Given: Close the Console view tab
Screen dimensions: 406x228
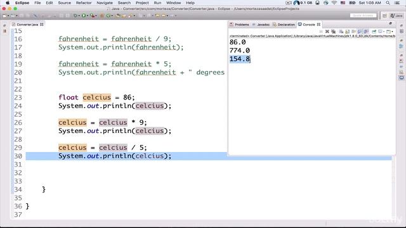Looking at the screenshot, I should (x=318, y=25).
